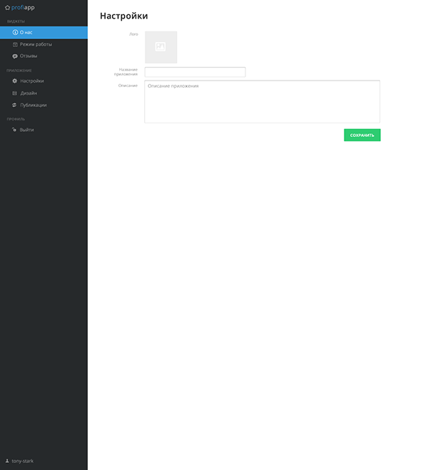The height and width of the screenshot is (470, 428).
Task: Click the logout icon beside Выйти
Action: (14, 130)
